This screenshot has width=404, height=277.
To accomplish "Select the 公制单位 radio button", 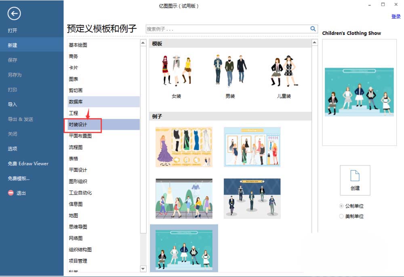I will coord(341,206).
